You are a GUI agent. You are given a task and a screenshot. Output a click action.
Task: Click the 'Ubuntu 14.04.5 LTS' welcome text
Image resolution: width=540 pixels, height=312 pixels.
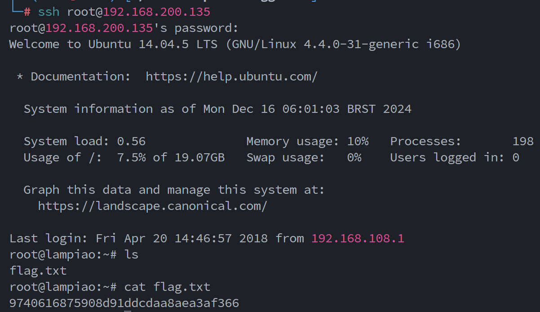153,44
